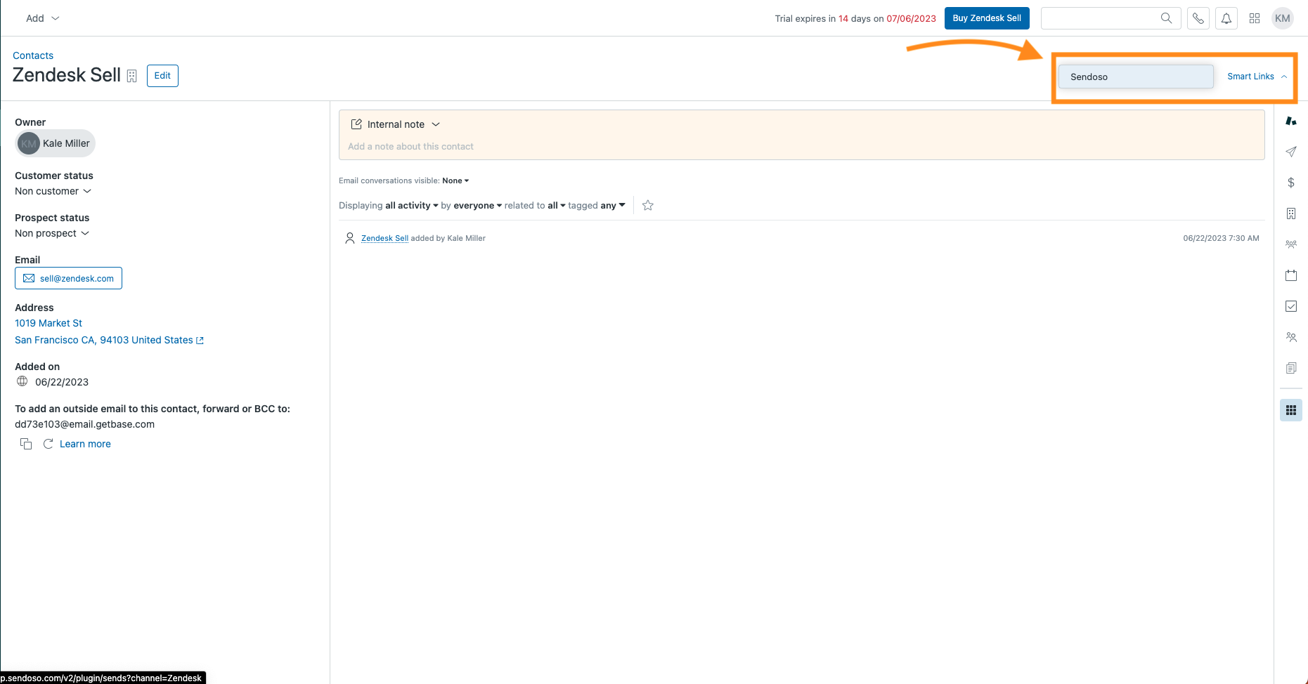Open the 1019 Market St address link
Image resolution: width=1308 pixels, height=684 pixels.
click(48, 323)
